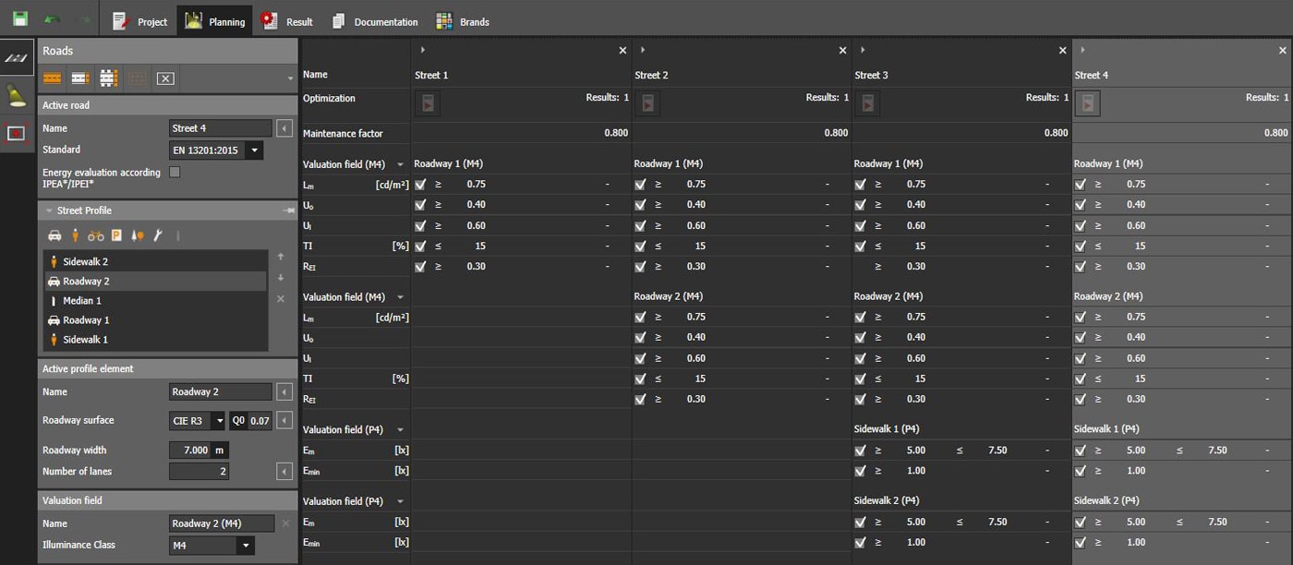
Task: Toggle Street 4 Sidewalk 2 Em checkbox
Action: click(1081, 523)
